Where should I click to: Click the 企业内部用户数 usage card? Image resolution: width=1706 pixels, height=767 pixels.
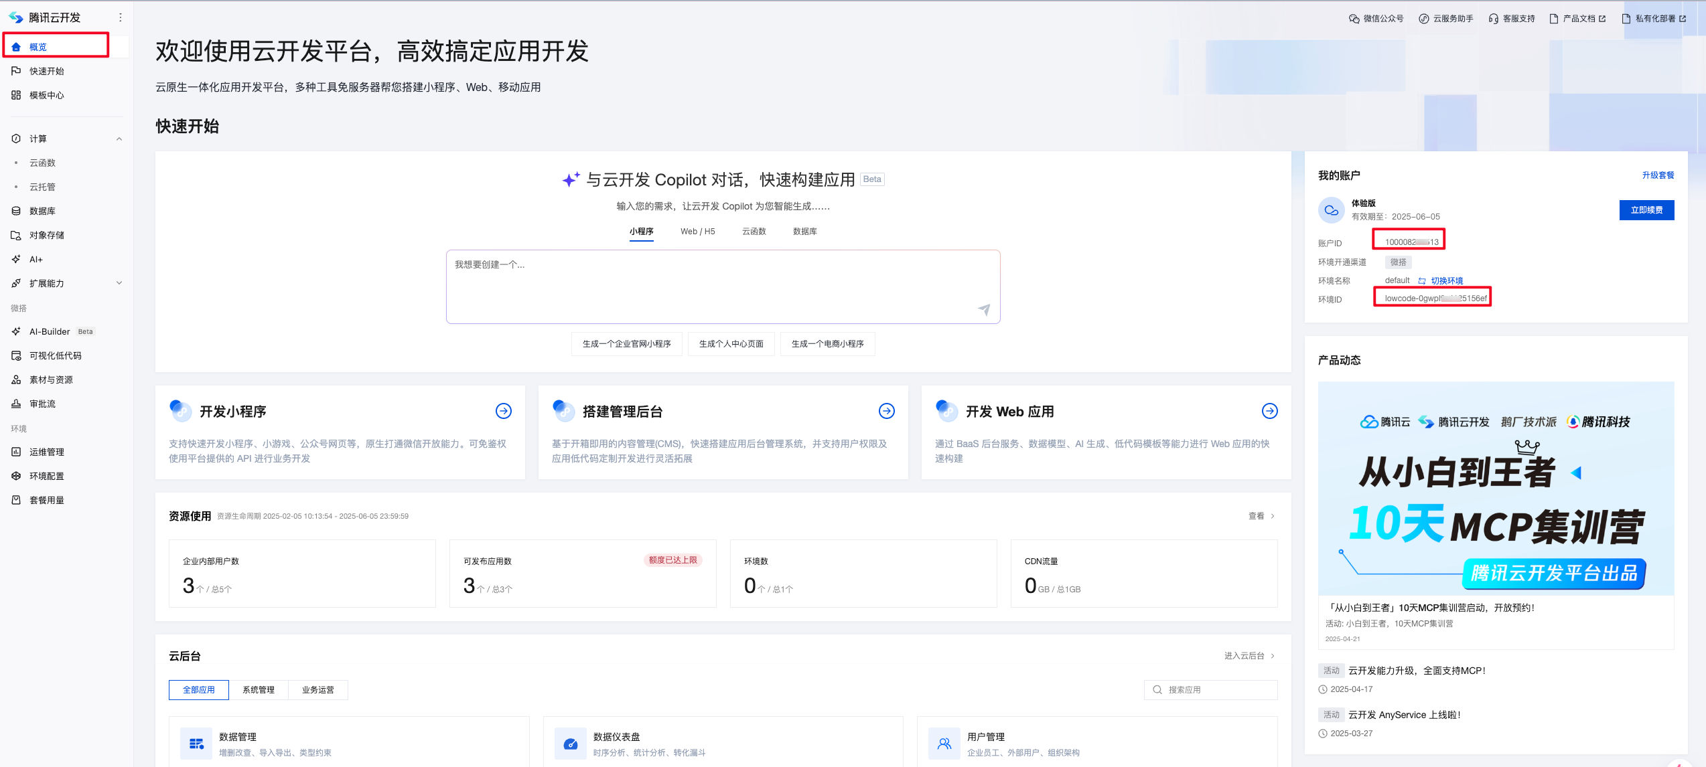[x=302, y=574]
